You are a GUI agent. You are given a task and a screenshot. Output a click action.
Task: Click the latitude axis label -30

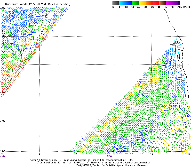coord(2,151)
